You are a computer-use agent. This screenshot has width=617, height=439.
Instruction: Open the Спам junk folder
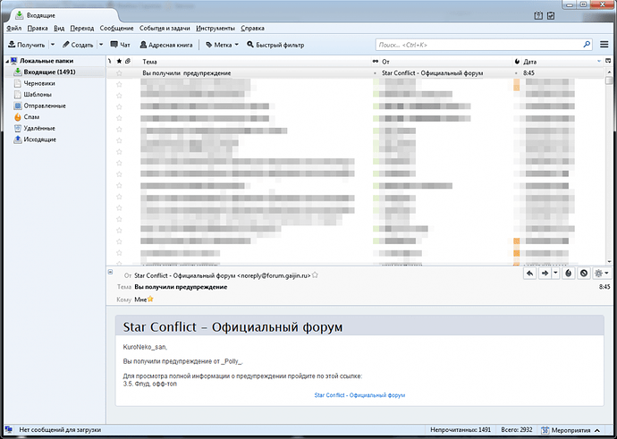click(x=31, y=117)
